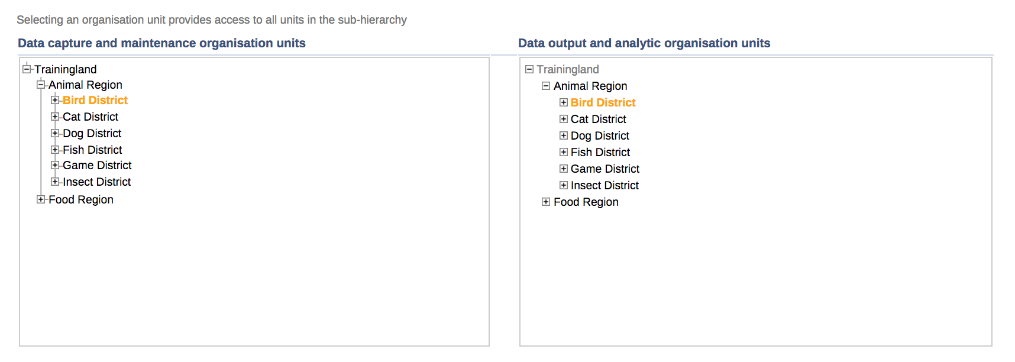Select Fish District in data capture tree
1015x362 pixels.
[x=92, y=150]
